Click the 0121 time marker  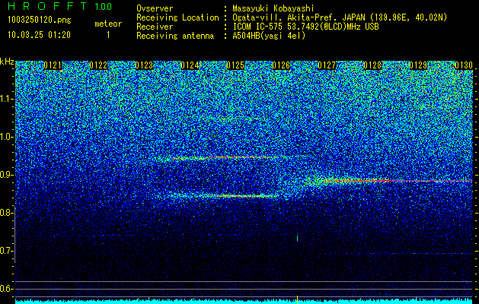pyautogui.click(x=53, y=65)
